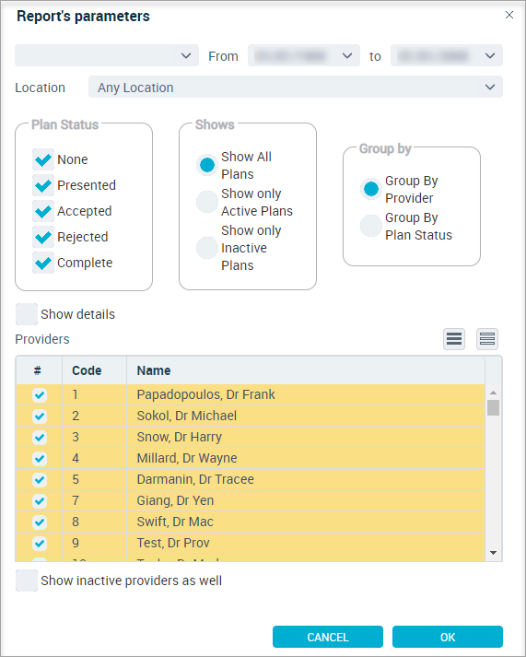Click the deselect-all providers icon
526x657 pixels.
point(487,338)
